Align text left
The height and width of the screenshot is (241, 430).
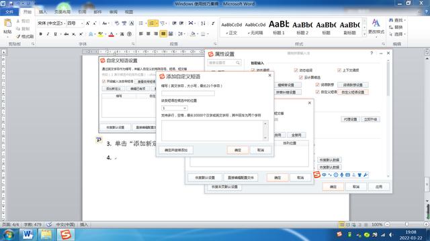[141, 34]
